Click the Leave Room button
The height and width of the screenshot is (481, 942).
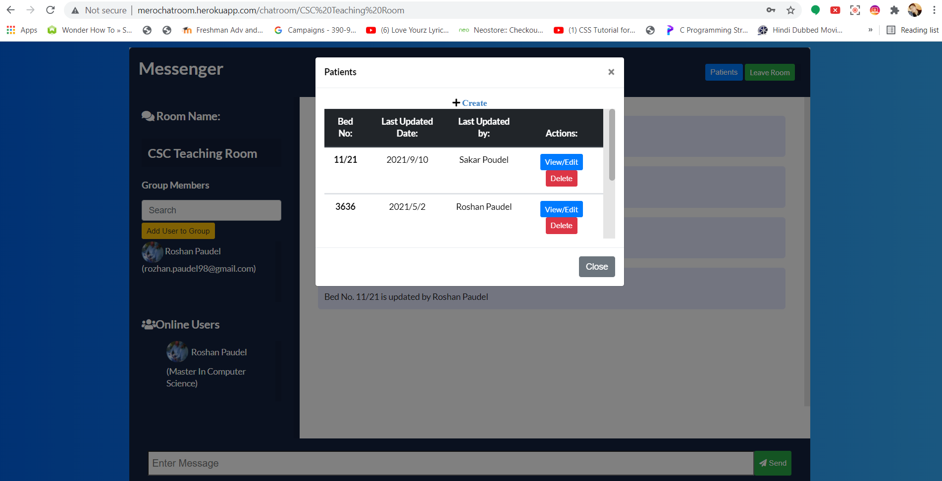click(769, 73)
